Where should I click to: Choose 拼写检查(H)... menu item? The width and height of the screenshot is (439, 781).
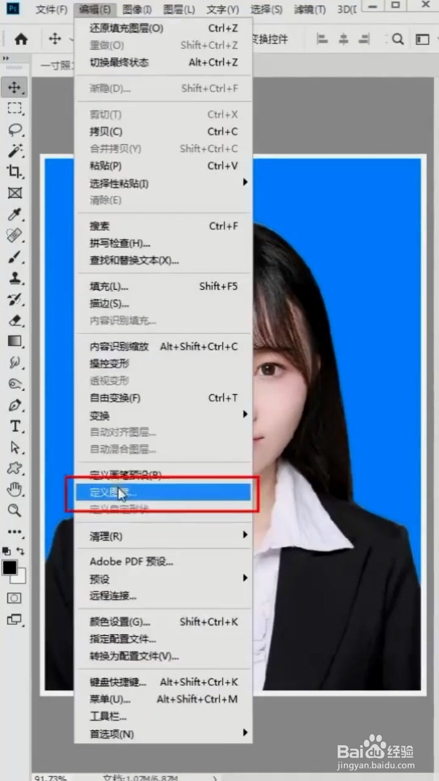[x=163, y=243]
